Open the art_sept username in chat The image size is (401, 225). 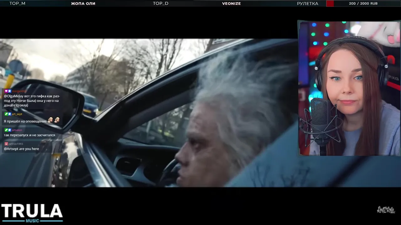(x=17, y=114)
